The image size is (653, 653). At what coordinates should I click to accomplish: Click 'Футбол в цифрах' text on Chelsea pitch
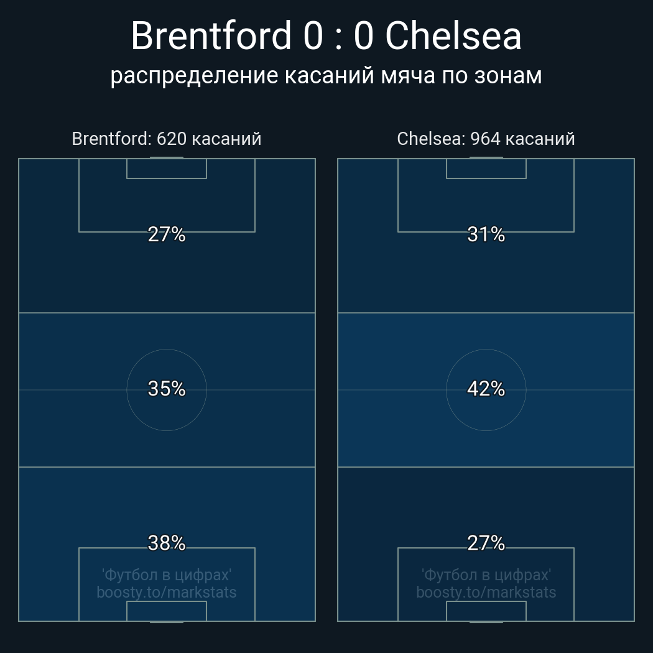(x=486, y=575)
